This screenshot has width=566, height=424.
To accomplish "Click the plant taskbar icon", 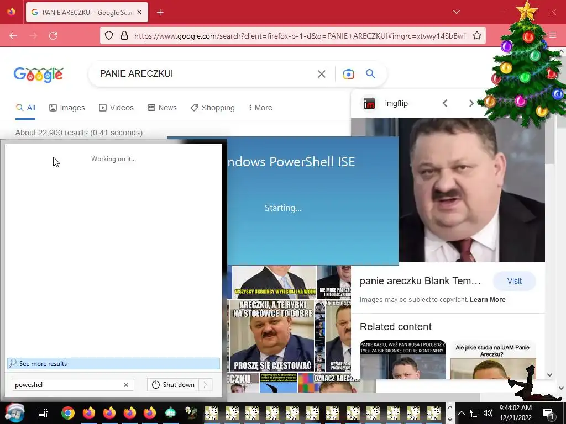I will coord(191,412).
